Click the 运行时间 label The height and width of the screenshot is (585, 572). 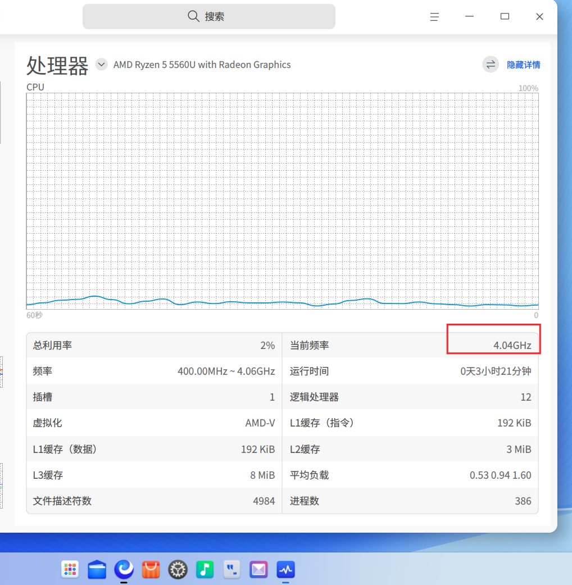pyautogui.click(x=310, y=371)
